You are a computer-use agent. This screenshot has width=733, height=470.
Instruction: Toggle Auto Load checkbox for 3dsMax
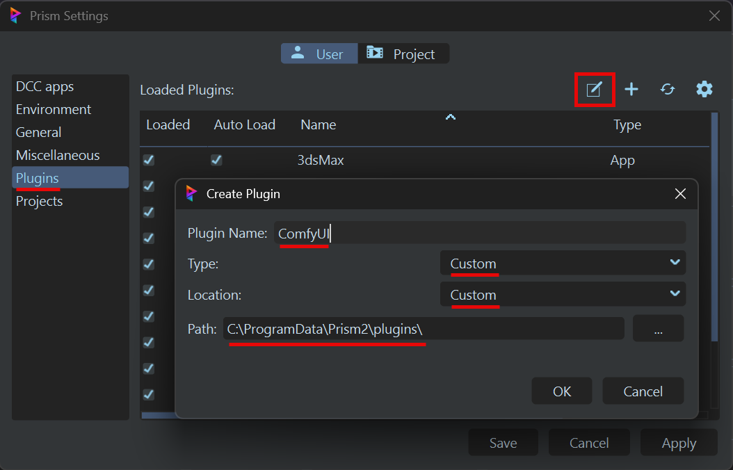(216, 160)
